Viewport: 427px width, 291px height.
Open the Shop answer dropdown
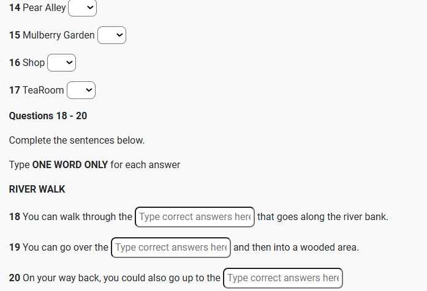pos(61,62)
